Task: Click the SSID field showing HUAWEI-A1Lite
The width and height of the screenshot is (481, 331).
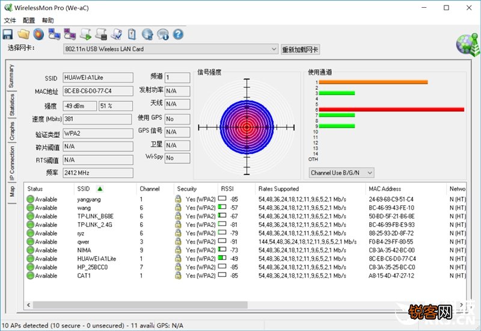Action: [x=98, y=78]
